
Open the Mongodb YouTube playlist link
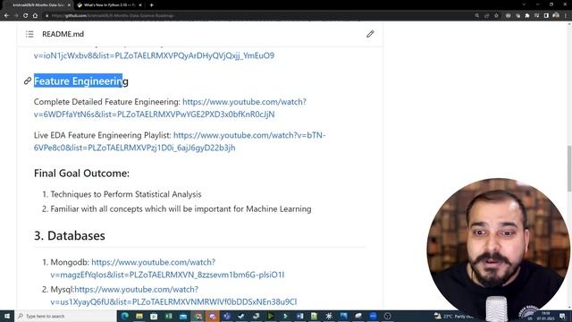(167, 268)
